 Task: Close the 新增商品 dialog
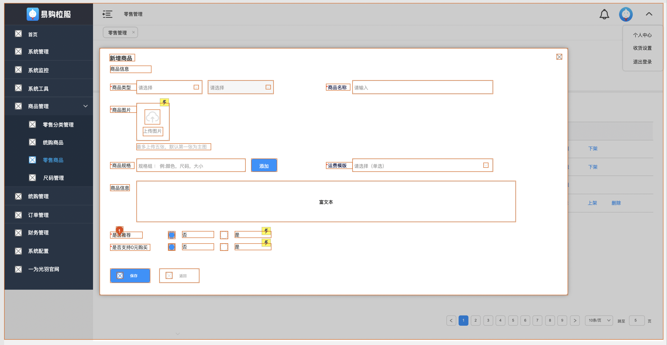(559, 57)
